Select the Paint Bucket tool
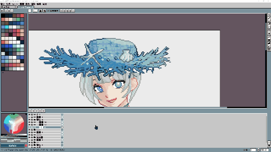This screenshot has height=152, width=271. [x=269, y=34]
